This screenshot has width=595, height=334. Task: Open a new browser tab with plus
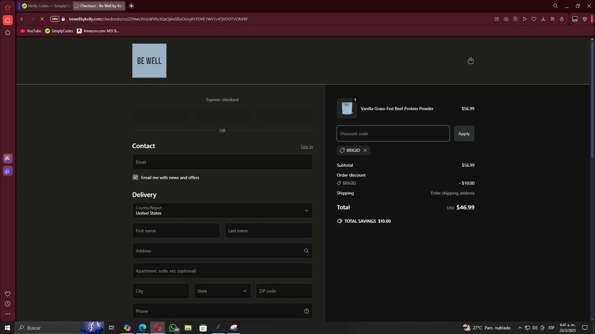(131, 6)
